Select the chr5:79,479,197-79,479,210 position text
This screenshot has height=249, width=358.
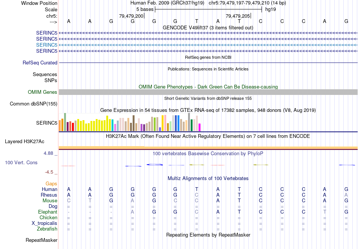tap(247, 3)
